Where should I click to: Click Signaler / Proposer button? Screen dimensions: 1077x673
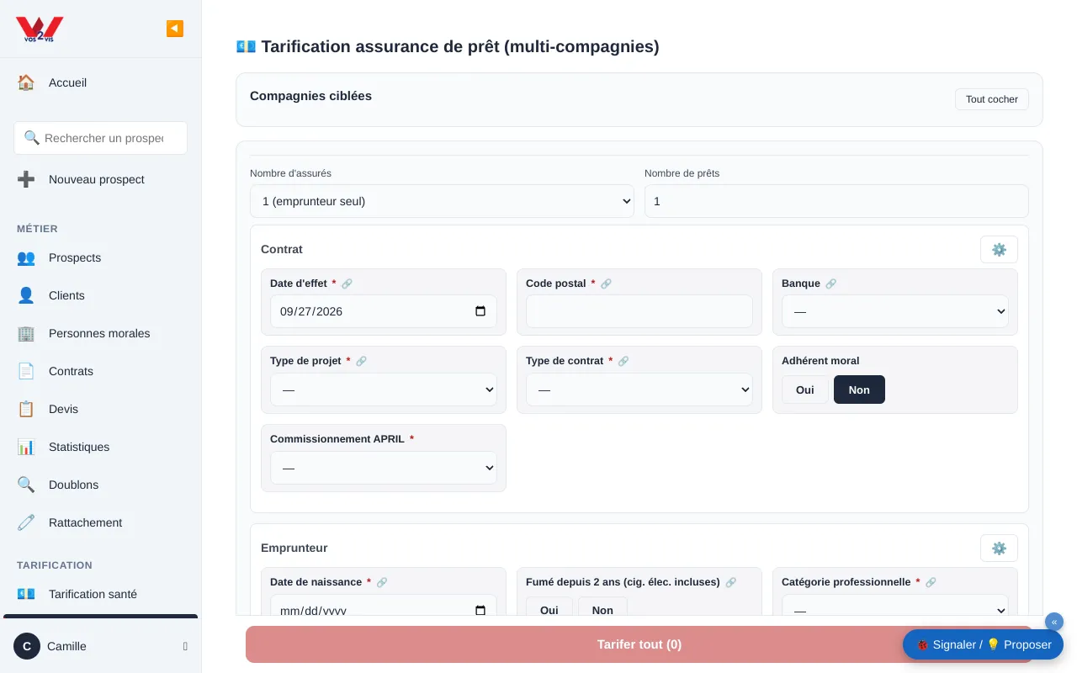pos(983,644)
